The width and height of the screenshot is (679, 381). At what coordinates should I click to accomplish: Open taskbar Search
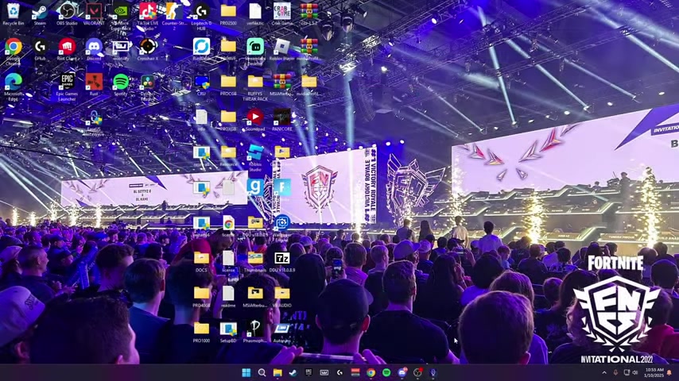point(262,372)
